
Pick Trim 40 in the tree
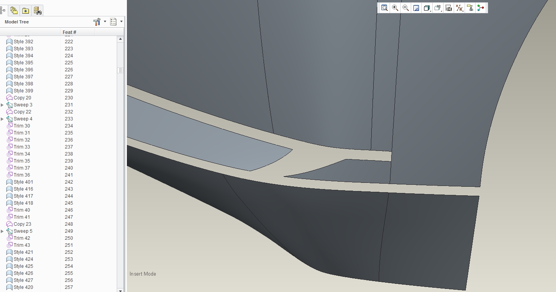click(22, 210)
